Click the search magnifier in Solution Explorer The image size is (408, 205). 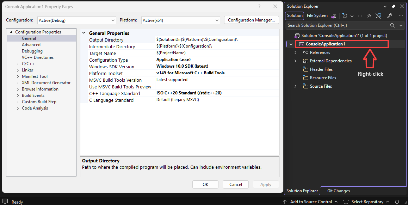tap(392, 25)
